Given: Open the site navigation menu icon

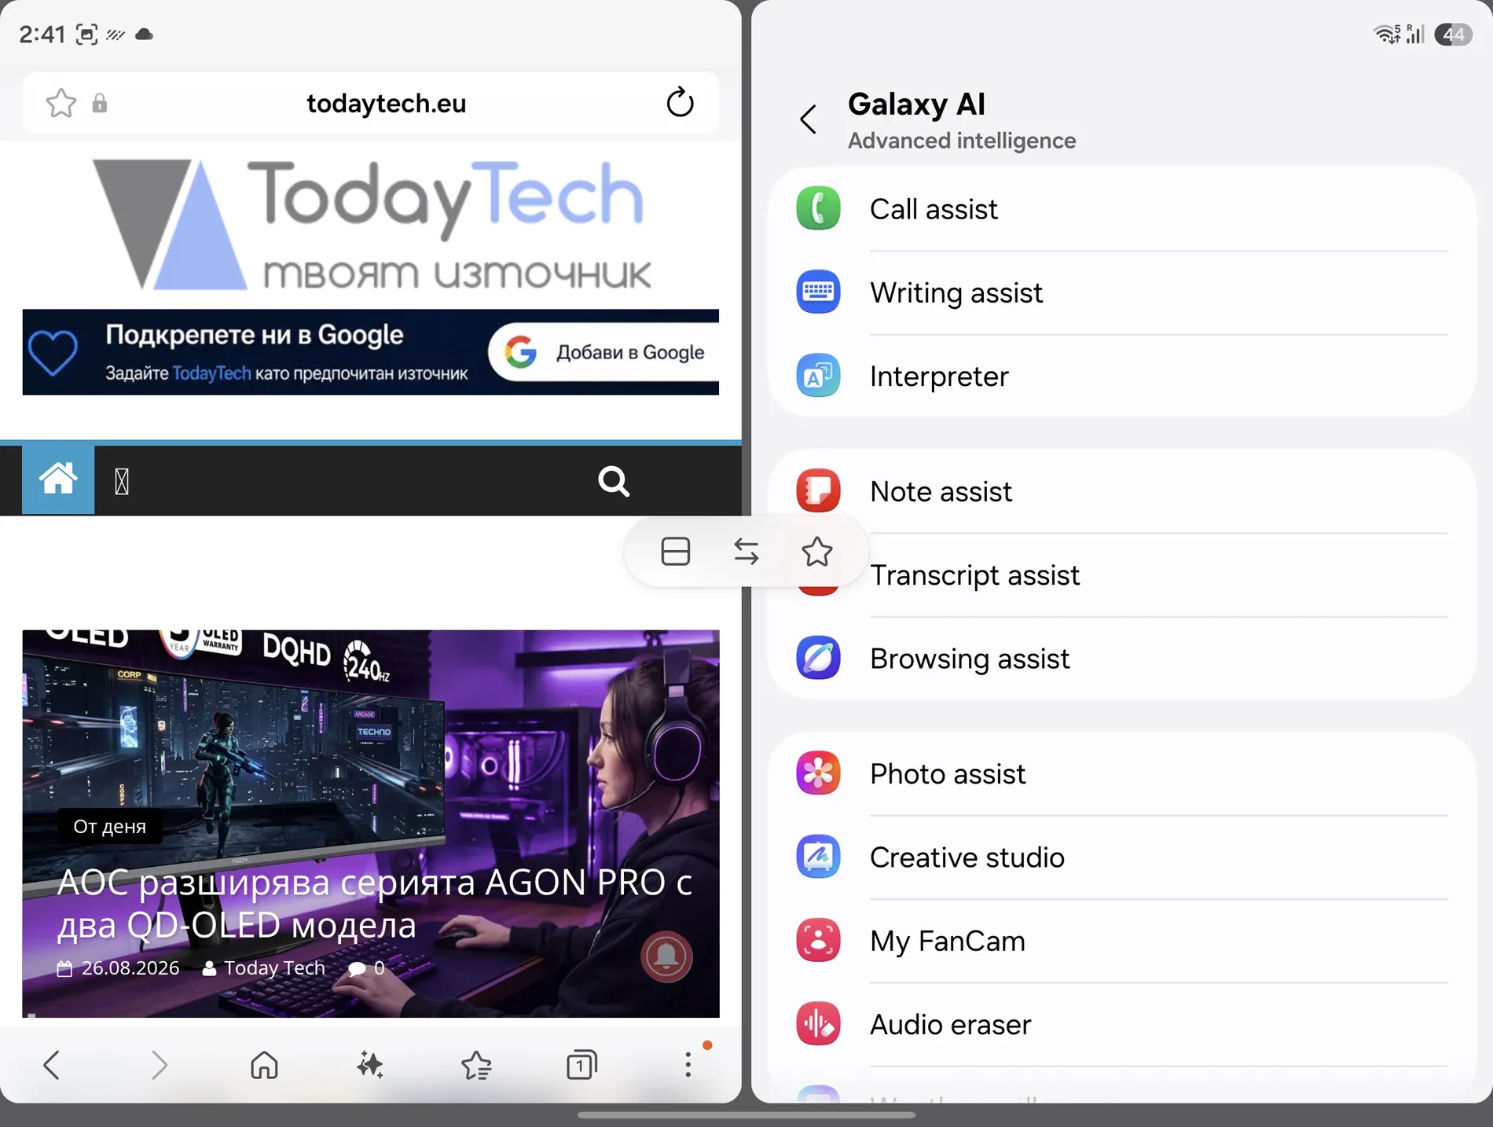Looking at the screenshot, I should (x=122, y=481).
